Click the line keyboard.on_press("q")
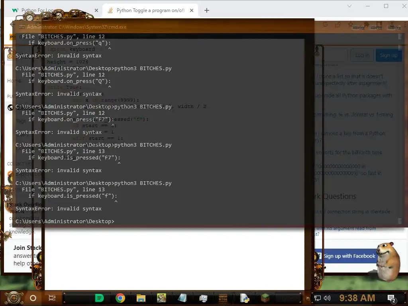The image size is (408, 306). click(x=69, y=43)
